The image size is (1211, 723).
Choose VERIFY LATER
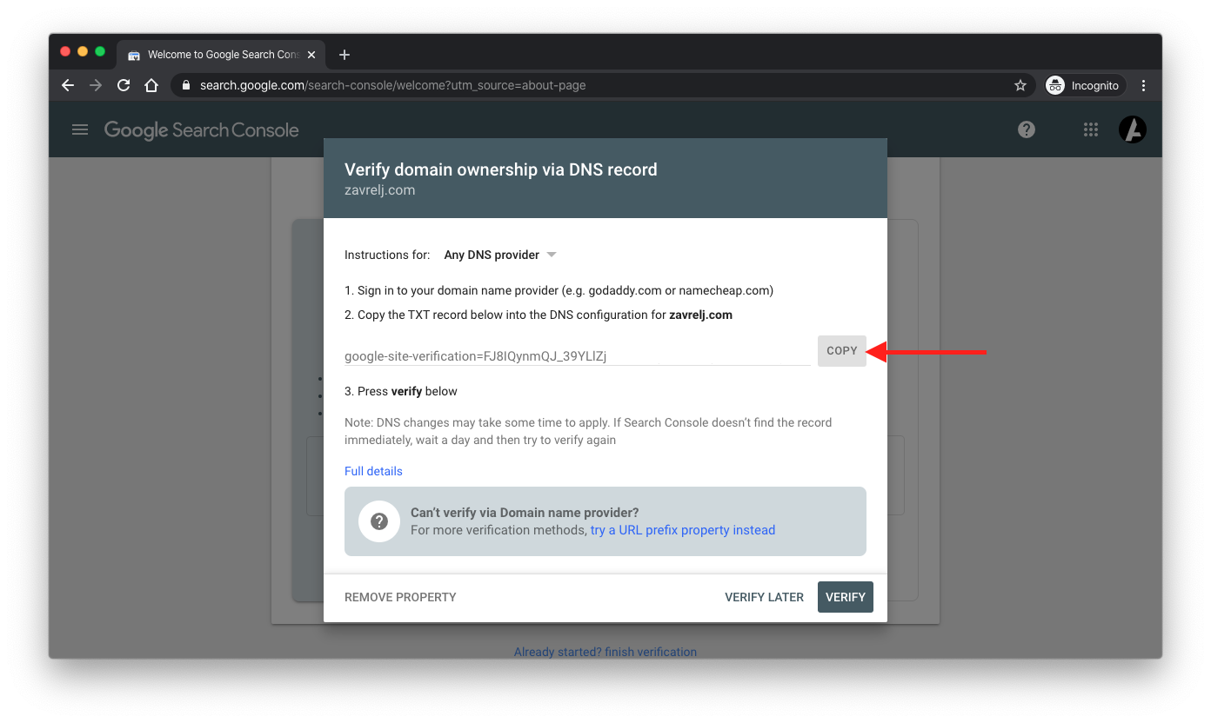pyautogui.click(x=764, y=597)
